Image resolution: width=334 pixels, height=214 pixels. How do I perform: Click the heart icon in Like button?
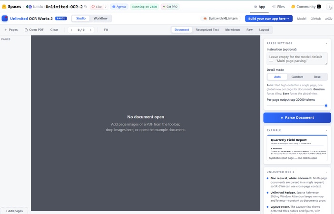click(93, 7)
